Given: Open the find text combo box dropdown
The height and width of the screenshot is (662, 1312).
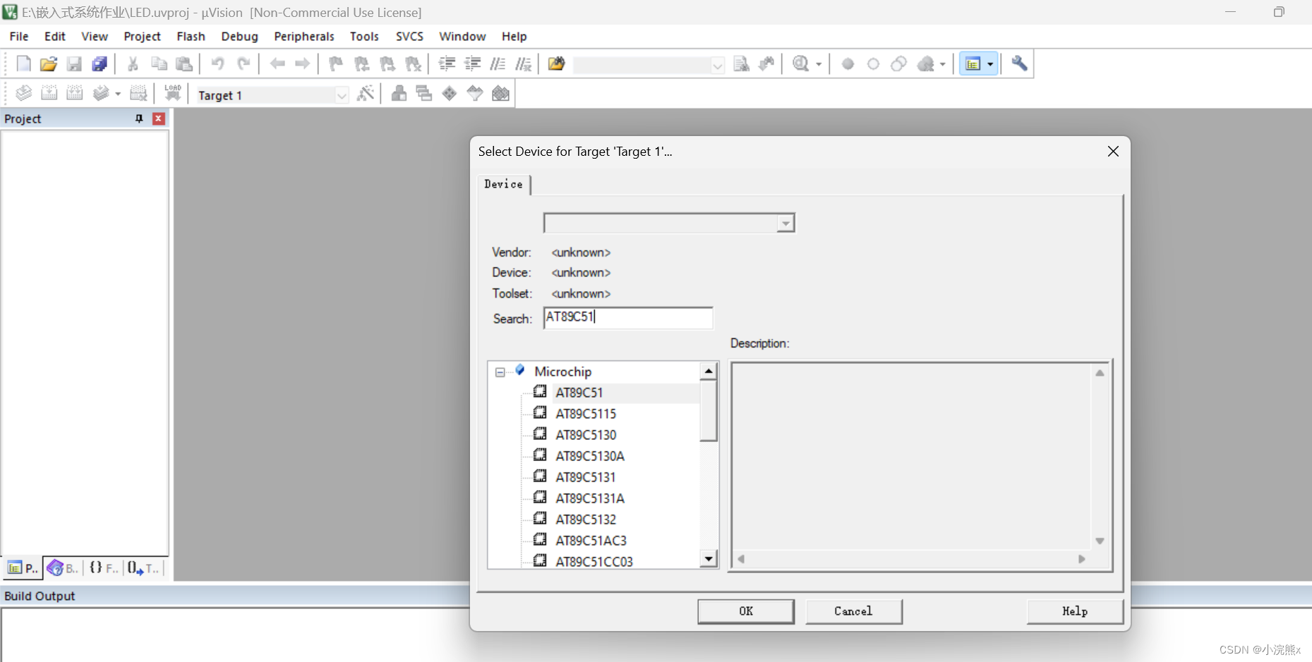Looking at the screenshot, I should pyautogui.click(x=718, y=66).
